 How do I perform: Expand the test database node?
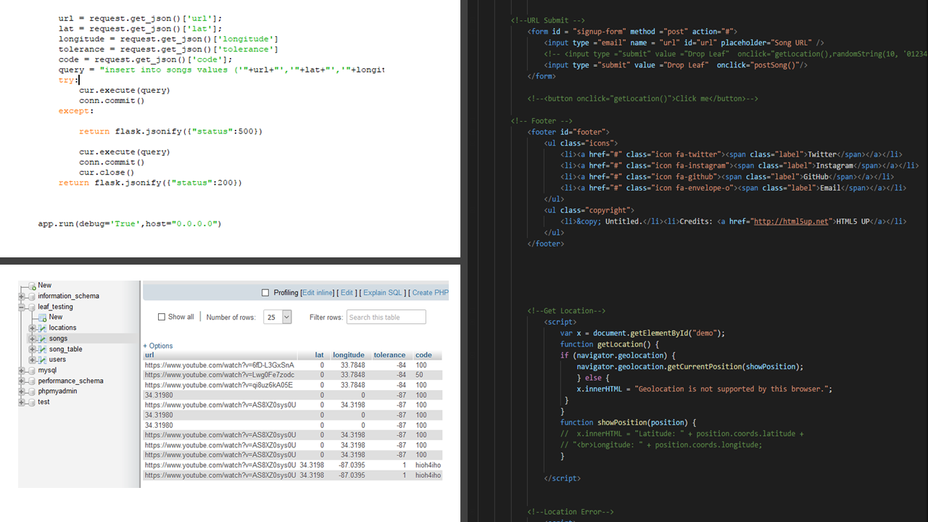tap(22, 402)
